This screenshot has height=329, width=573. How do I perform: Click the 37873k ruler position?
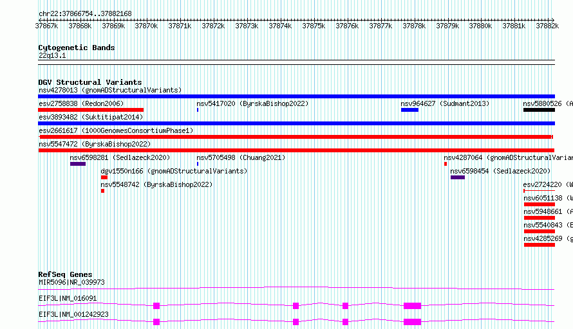pos(247,26)
